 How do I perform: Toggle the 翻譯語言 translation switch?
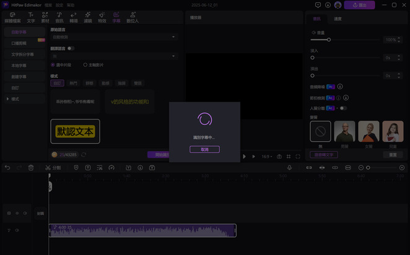tap(71, 48)
